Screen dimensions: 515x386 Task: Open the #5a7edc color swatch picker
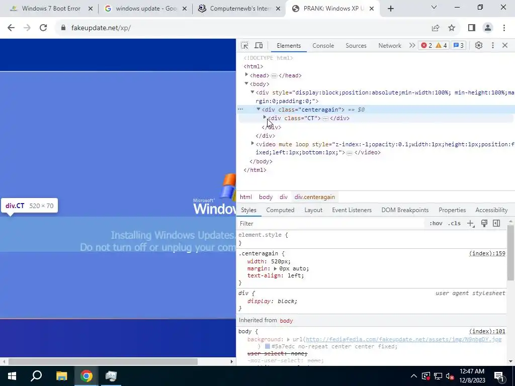[268, 346]
